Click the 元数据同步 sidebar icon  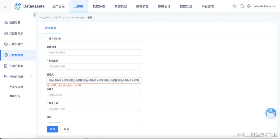click(6, 33)
